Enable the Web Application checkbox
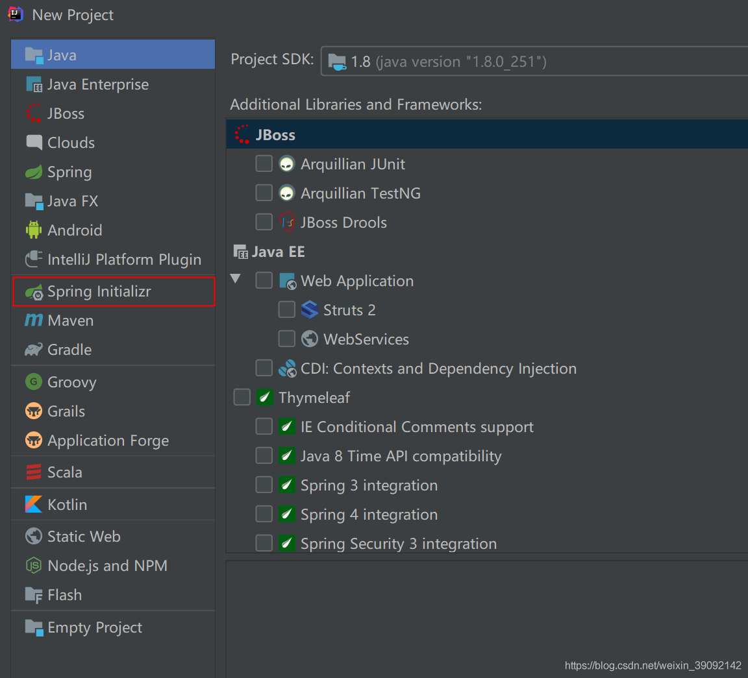The image size is (748, 678). pyautogui.click(x=264, y=280)
